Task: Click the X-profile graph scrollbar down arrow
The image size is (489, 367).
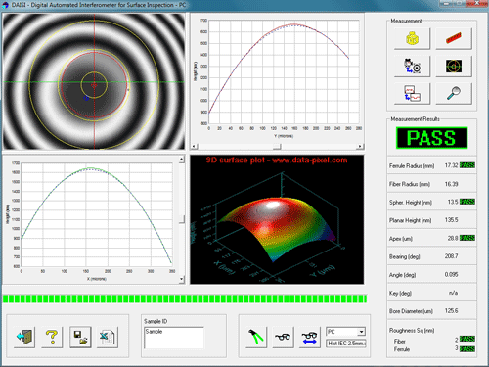Action: point(182,279)
